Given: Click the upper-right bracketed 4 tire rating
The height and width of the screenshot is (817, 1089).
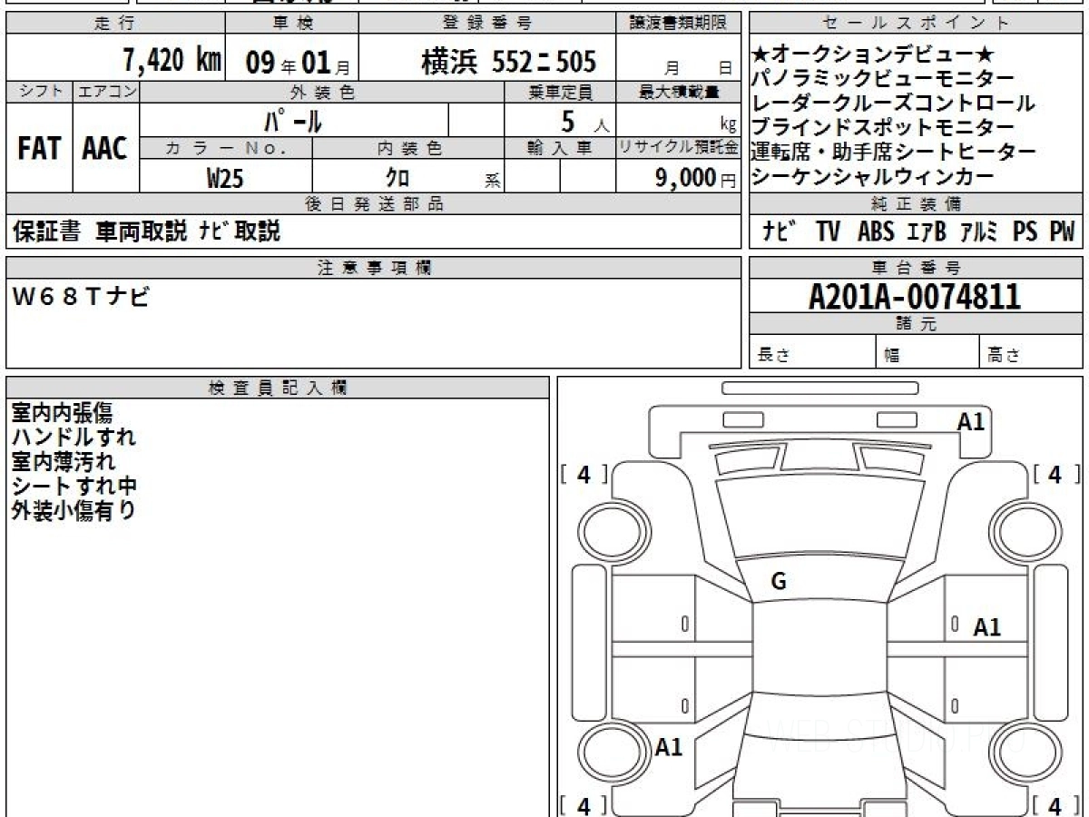Looking at the screenshot, I should tap(1054, 474).
